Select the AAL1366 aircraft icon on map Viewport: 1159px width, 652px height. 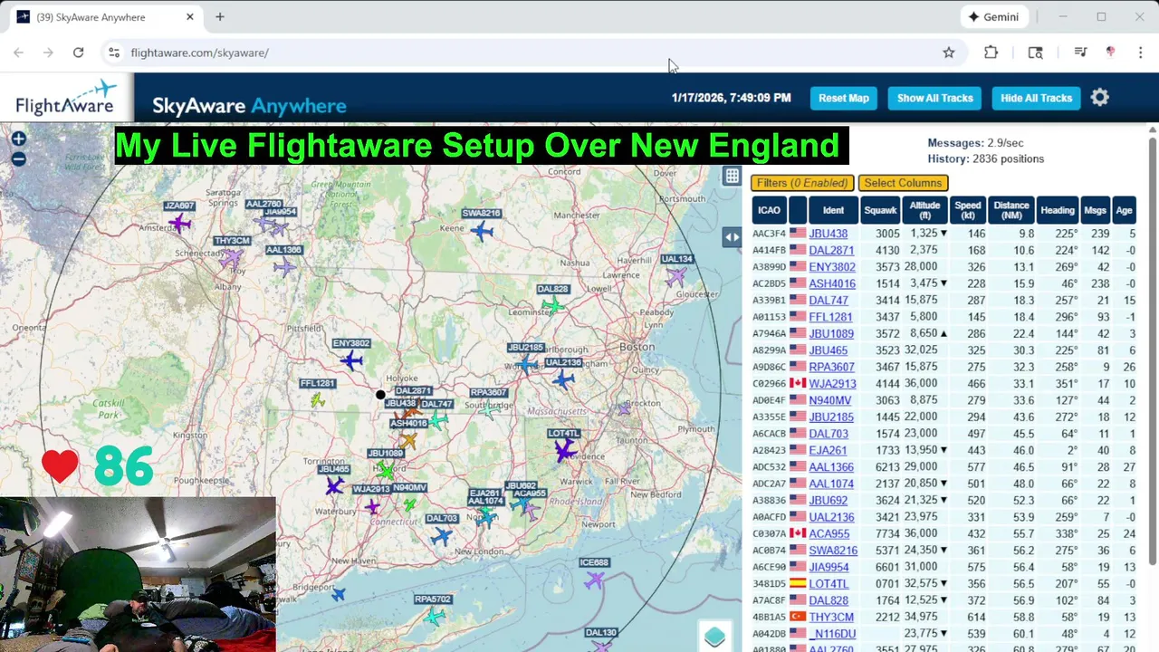tap(284, 266)
